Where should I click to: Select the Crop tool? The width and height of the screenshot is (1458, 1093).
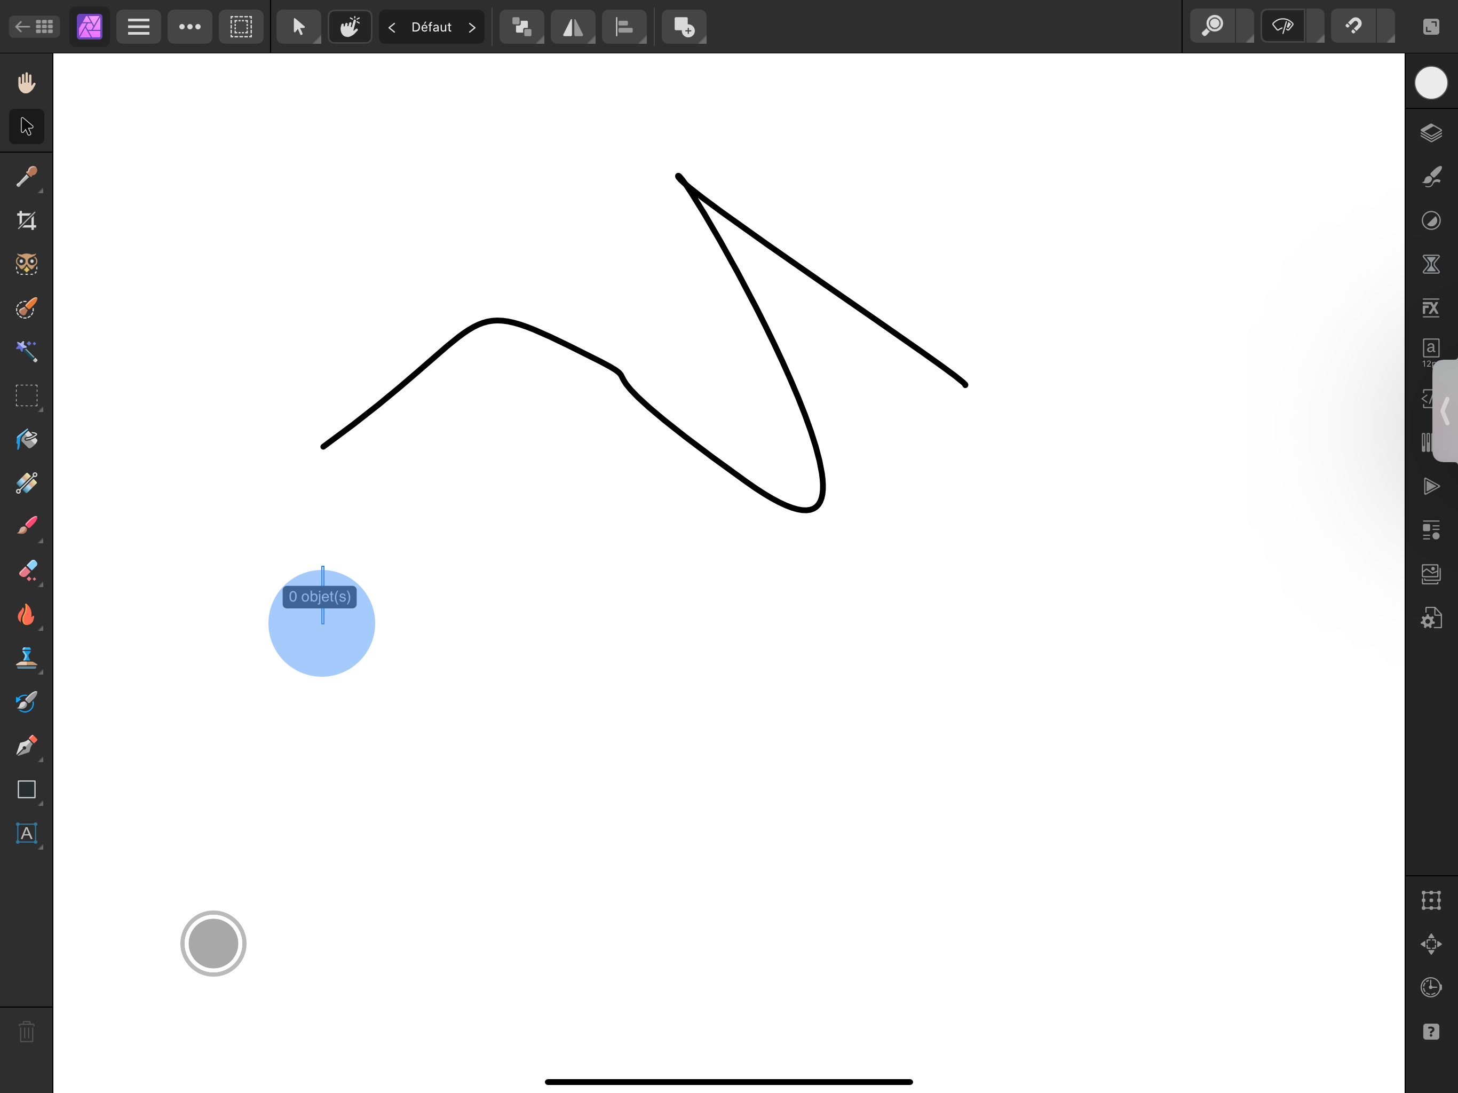coord(26,220)
